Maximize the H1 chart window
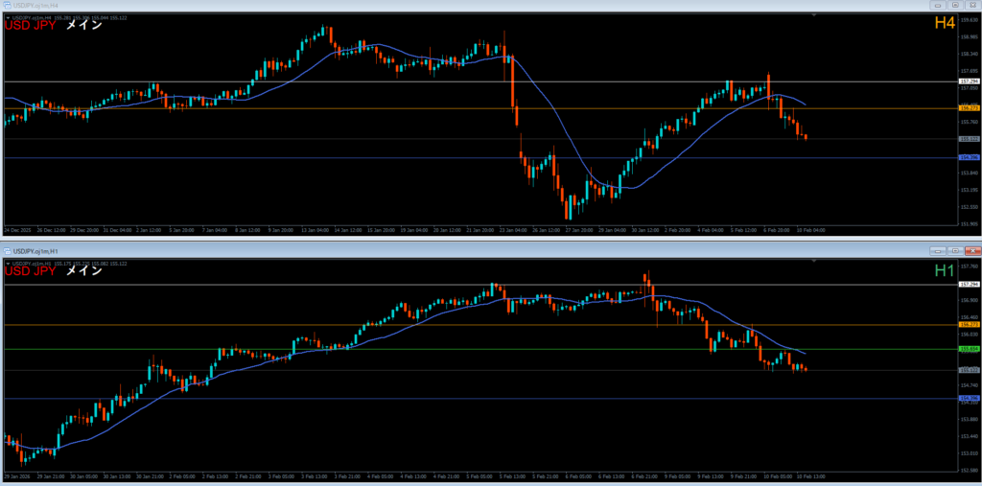 (x=955, y=251)
